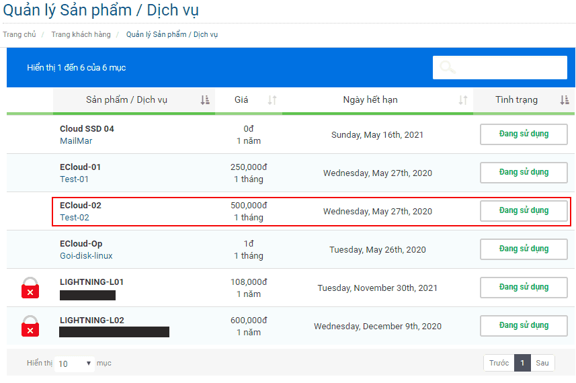Click the 250,000đ price cell
576x383 pixels.
pyautogui.click(x=249, y=167)
